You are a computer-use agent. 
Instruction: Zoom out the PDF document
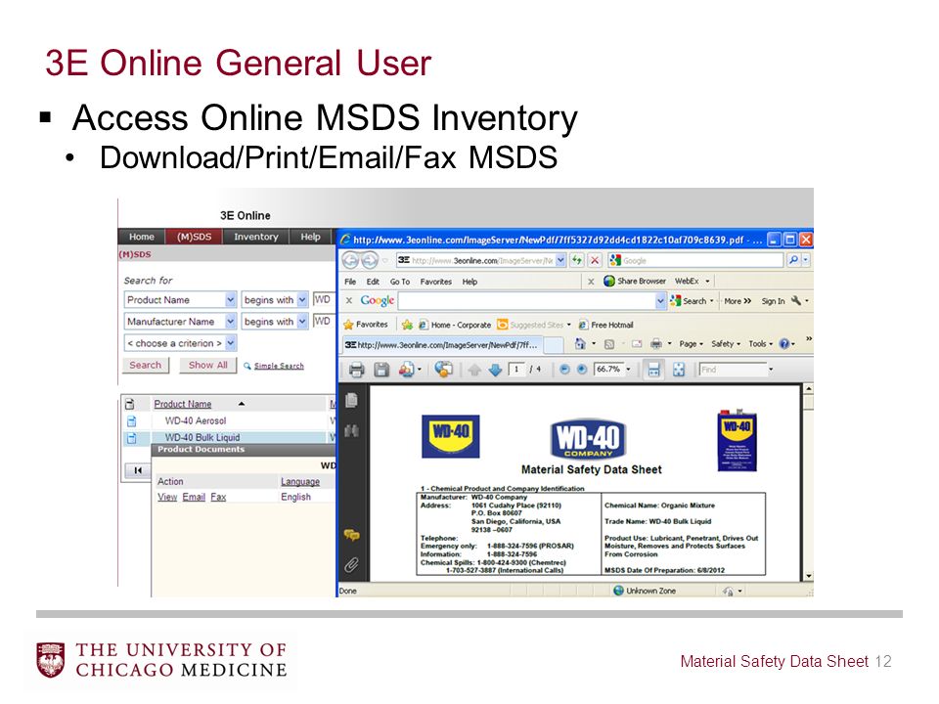(x=564, y=370)
